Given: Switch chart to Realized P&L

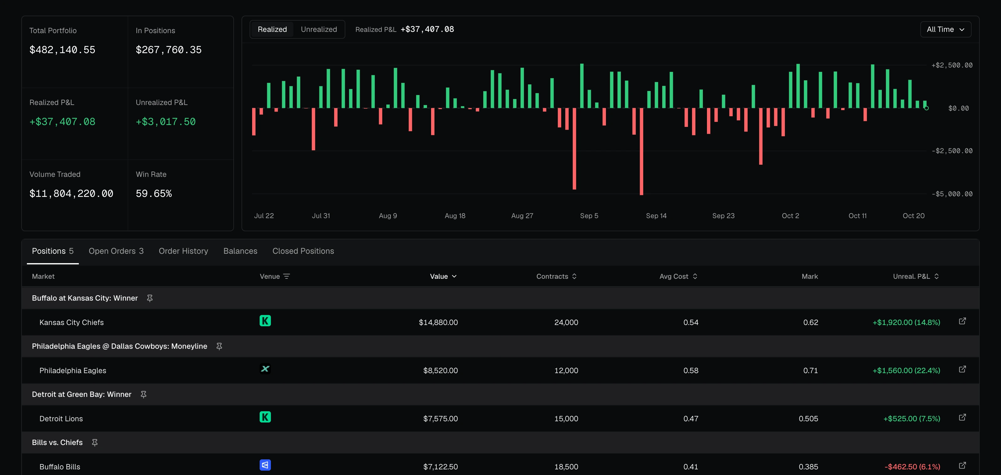Looking at the screenshot, I should pos(272,29).
